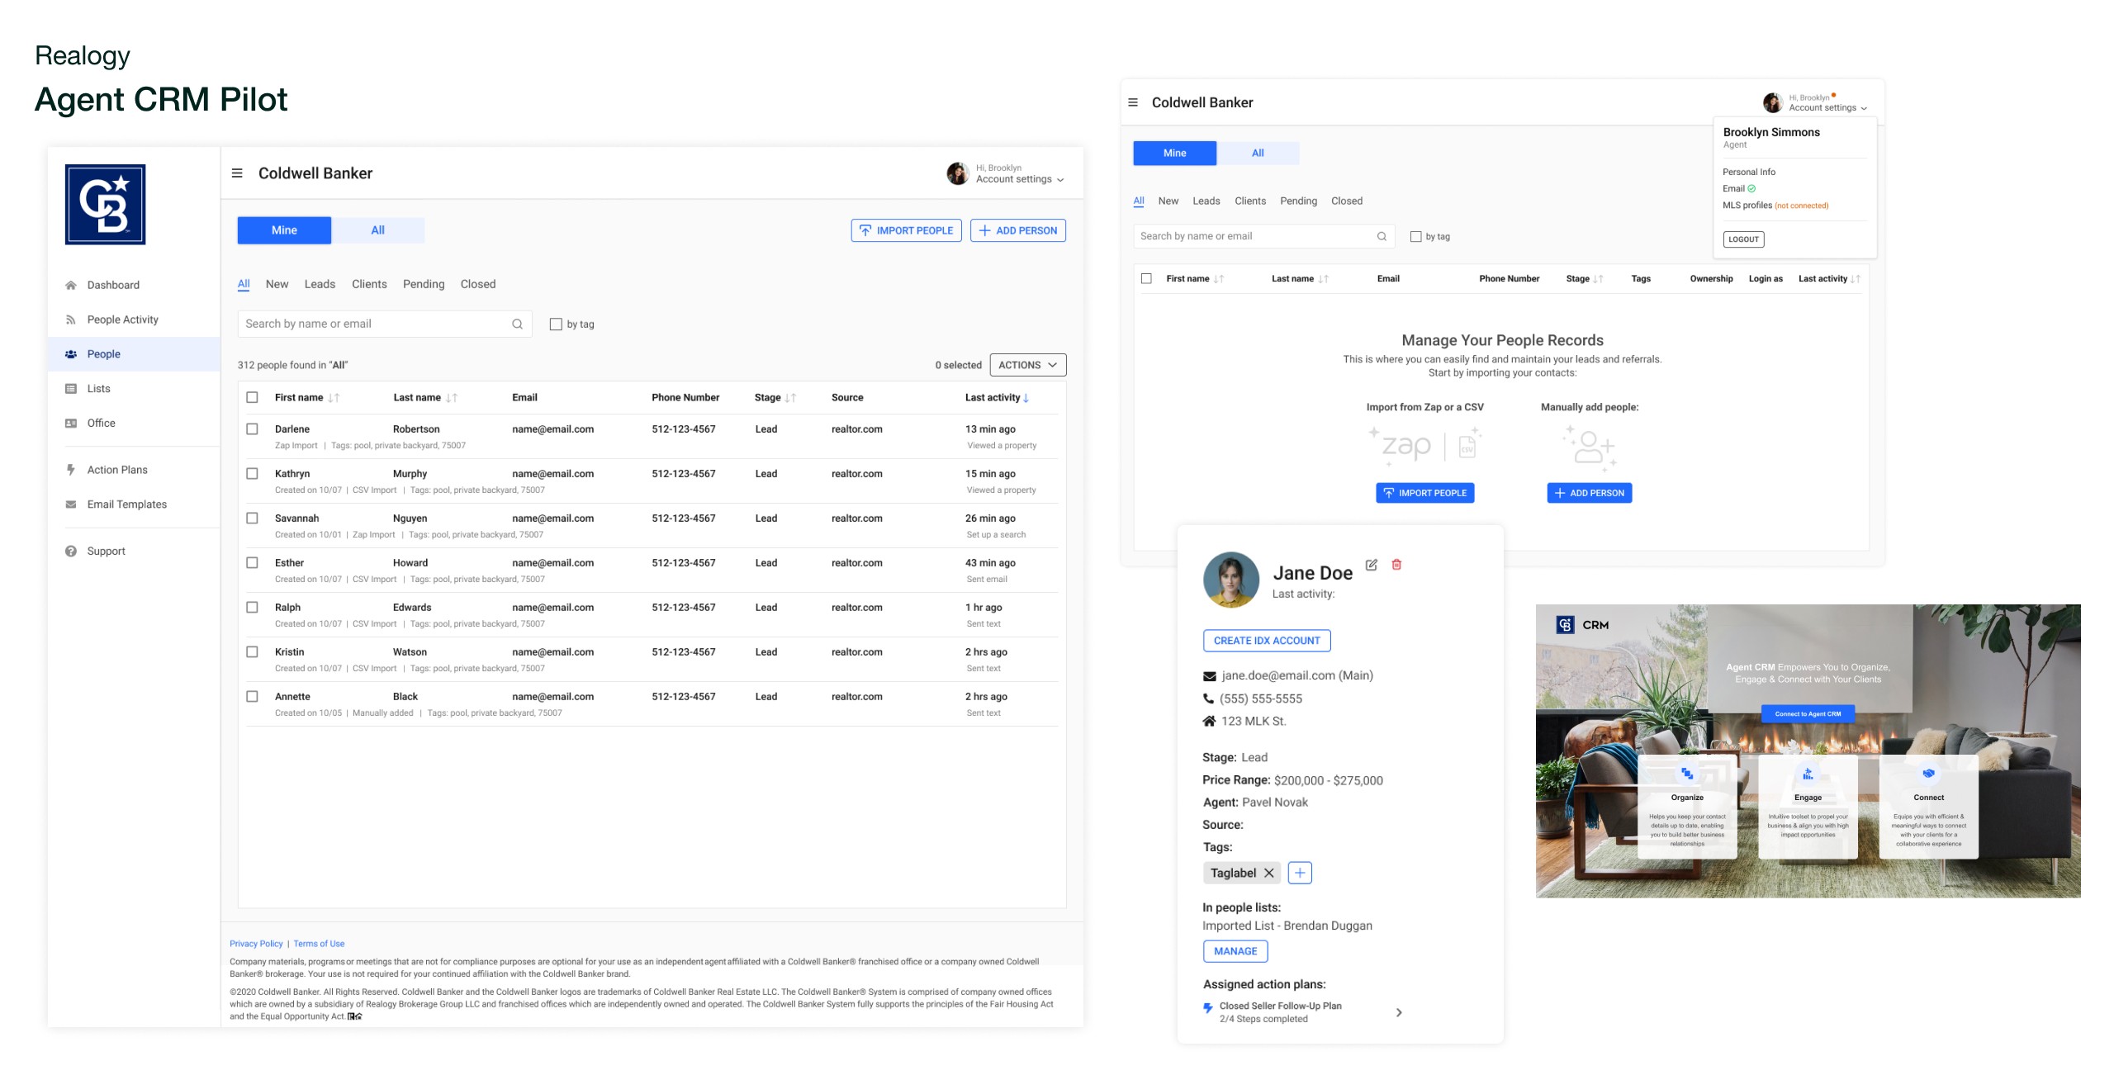Screen dimensions: 2114x1075
Task: Switch to the Mine tab in the main window
Action: coord(284,230)
